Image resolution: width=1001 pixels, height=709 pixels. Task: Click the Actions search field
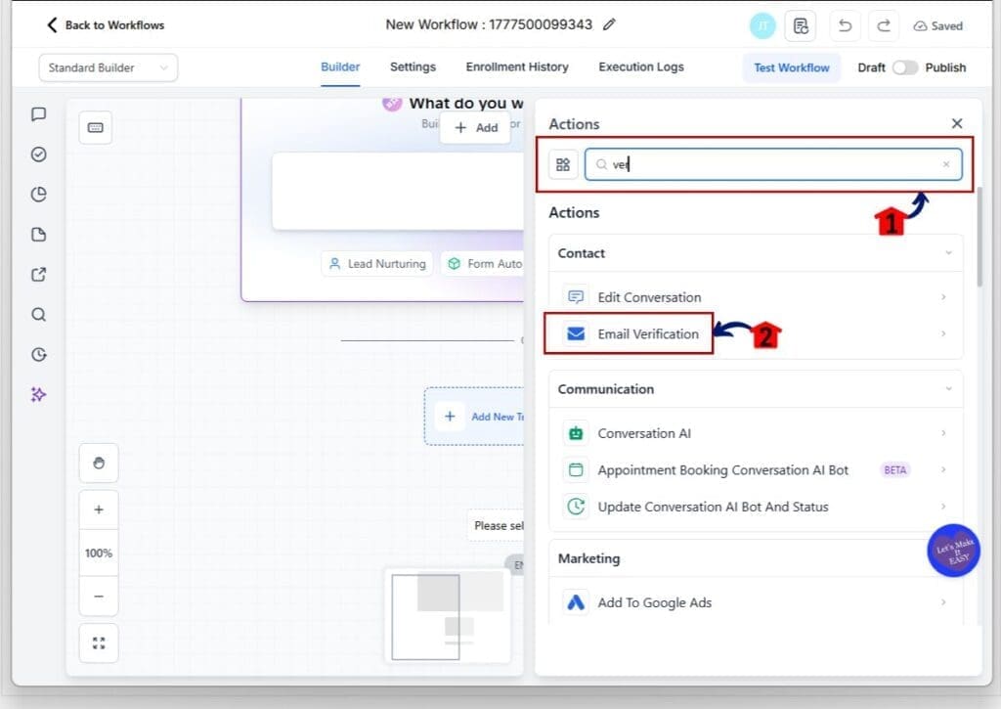point(773,165)
